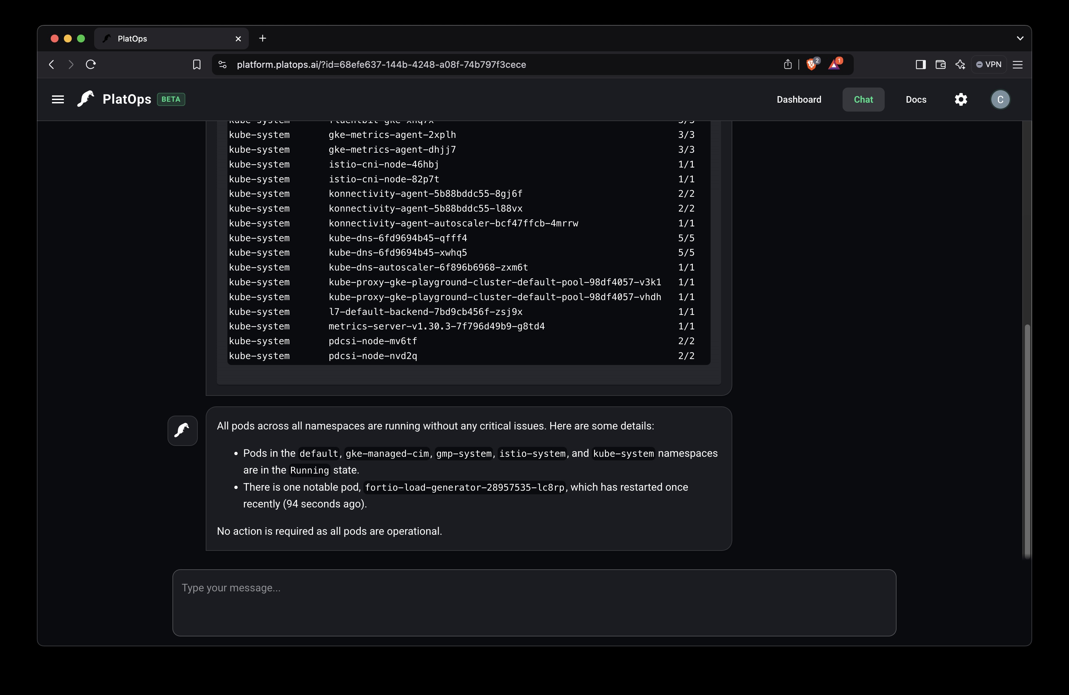Click the kube-proxy pod ending vhdh
Viewport: 1069px width, 695px height.
(x=495, y=297)
